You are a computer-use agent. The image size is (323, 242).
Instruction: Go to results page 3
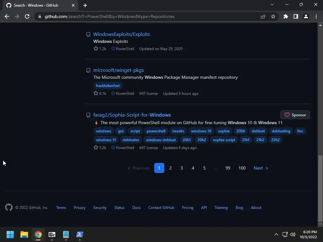point(182,168)
